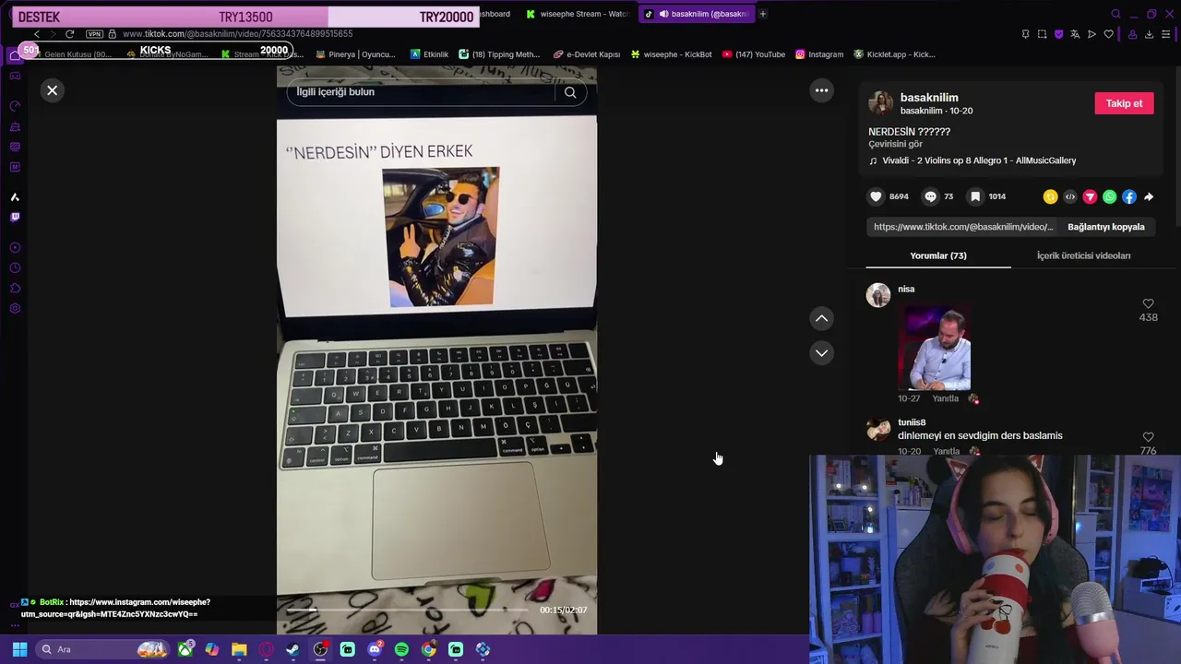Go to next video with down chevron
The height and width of the screenshot is (664, 1181).
pyautogui.click(x=821, y=352)
